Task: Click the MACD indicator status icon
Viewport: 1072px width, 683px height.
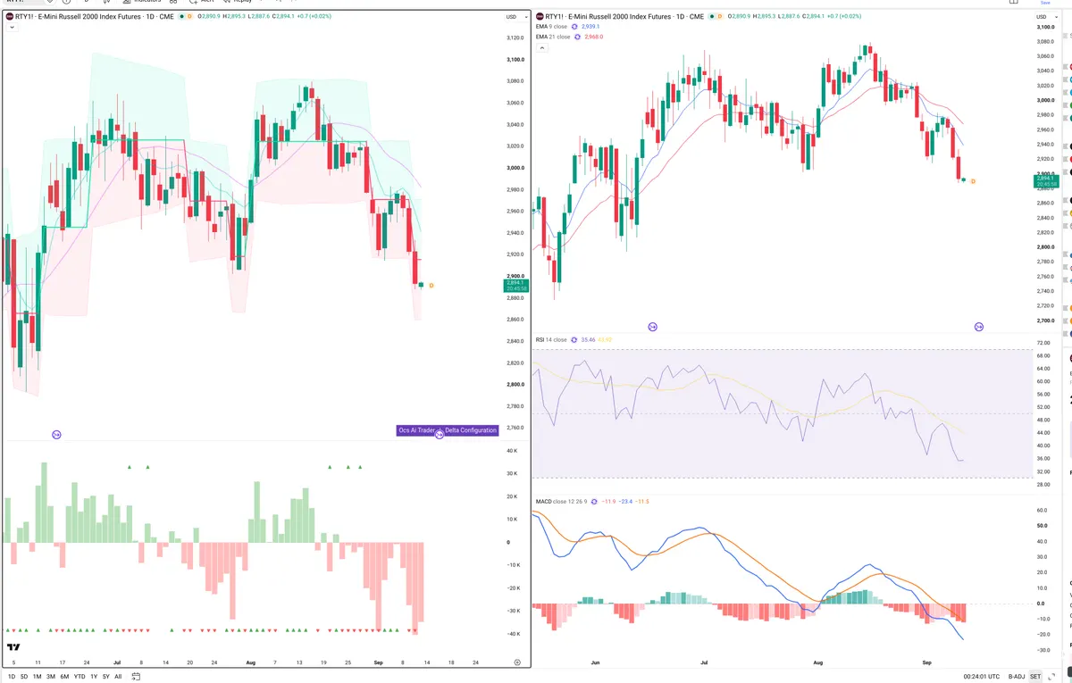Action: [x=594, y=502]
